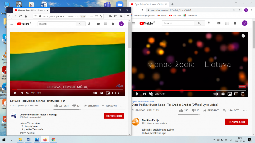This screenshot has width=255, height=143.
Task: Open create video menu in Chrome YouTube
Action: tap(219, 23)
